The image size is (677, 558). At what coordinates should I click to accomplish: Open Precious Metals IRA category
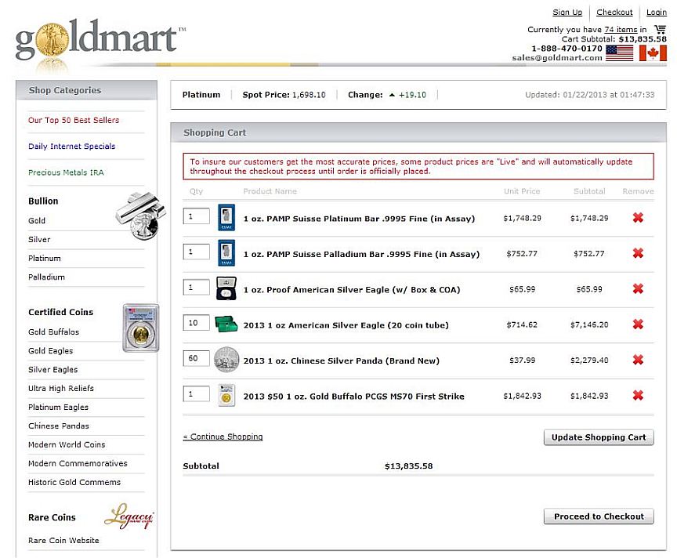(x=66, y=172)
